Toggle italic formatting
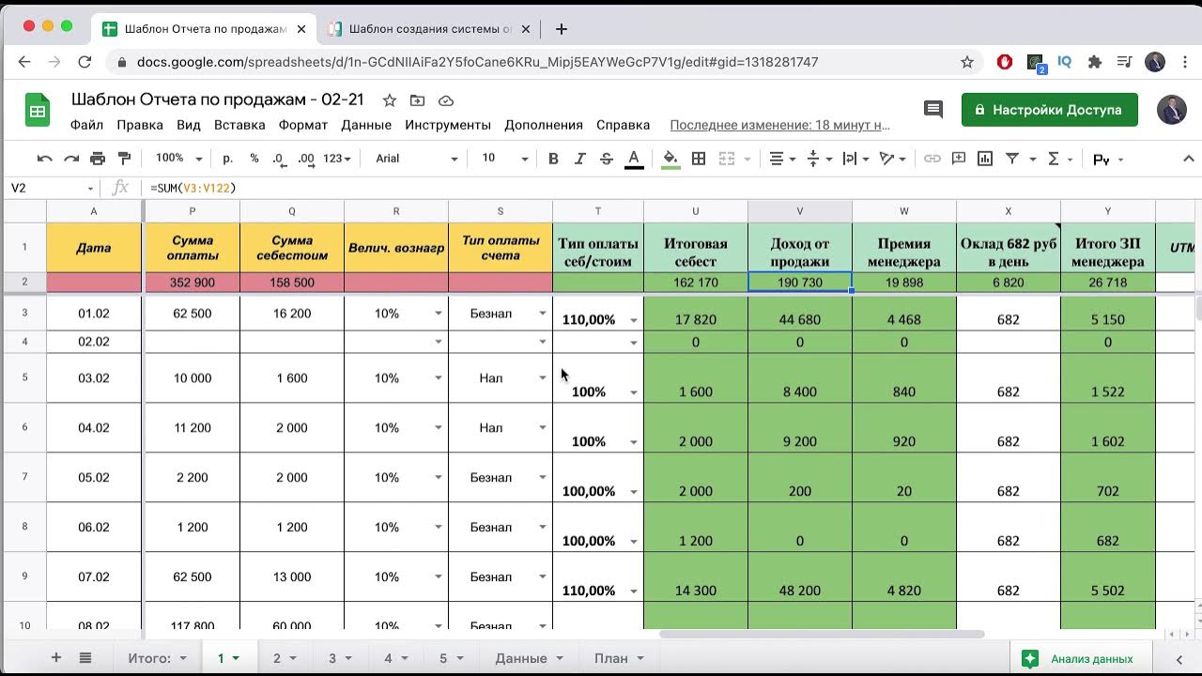1202x676 pixels. click(580, 159)
